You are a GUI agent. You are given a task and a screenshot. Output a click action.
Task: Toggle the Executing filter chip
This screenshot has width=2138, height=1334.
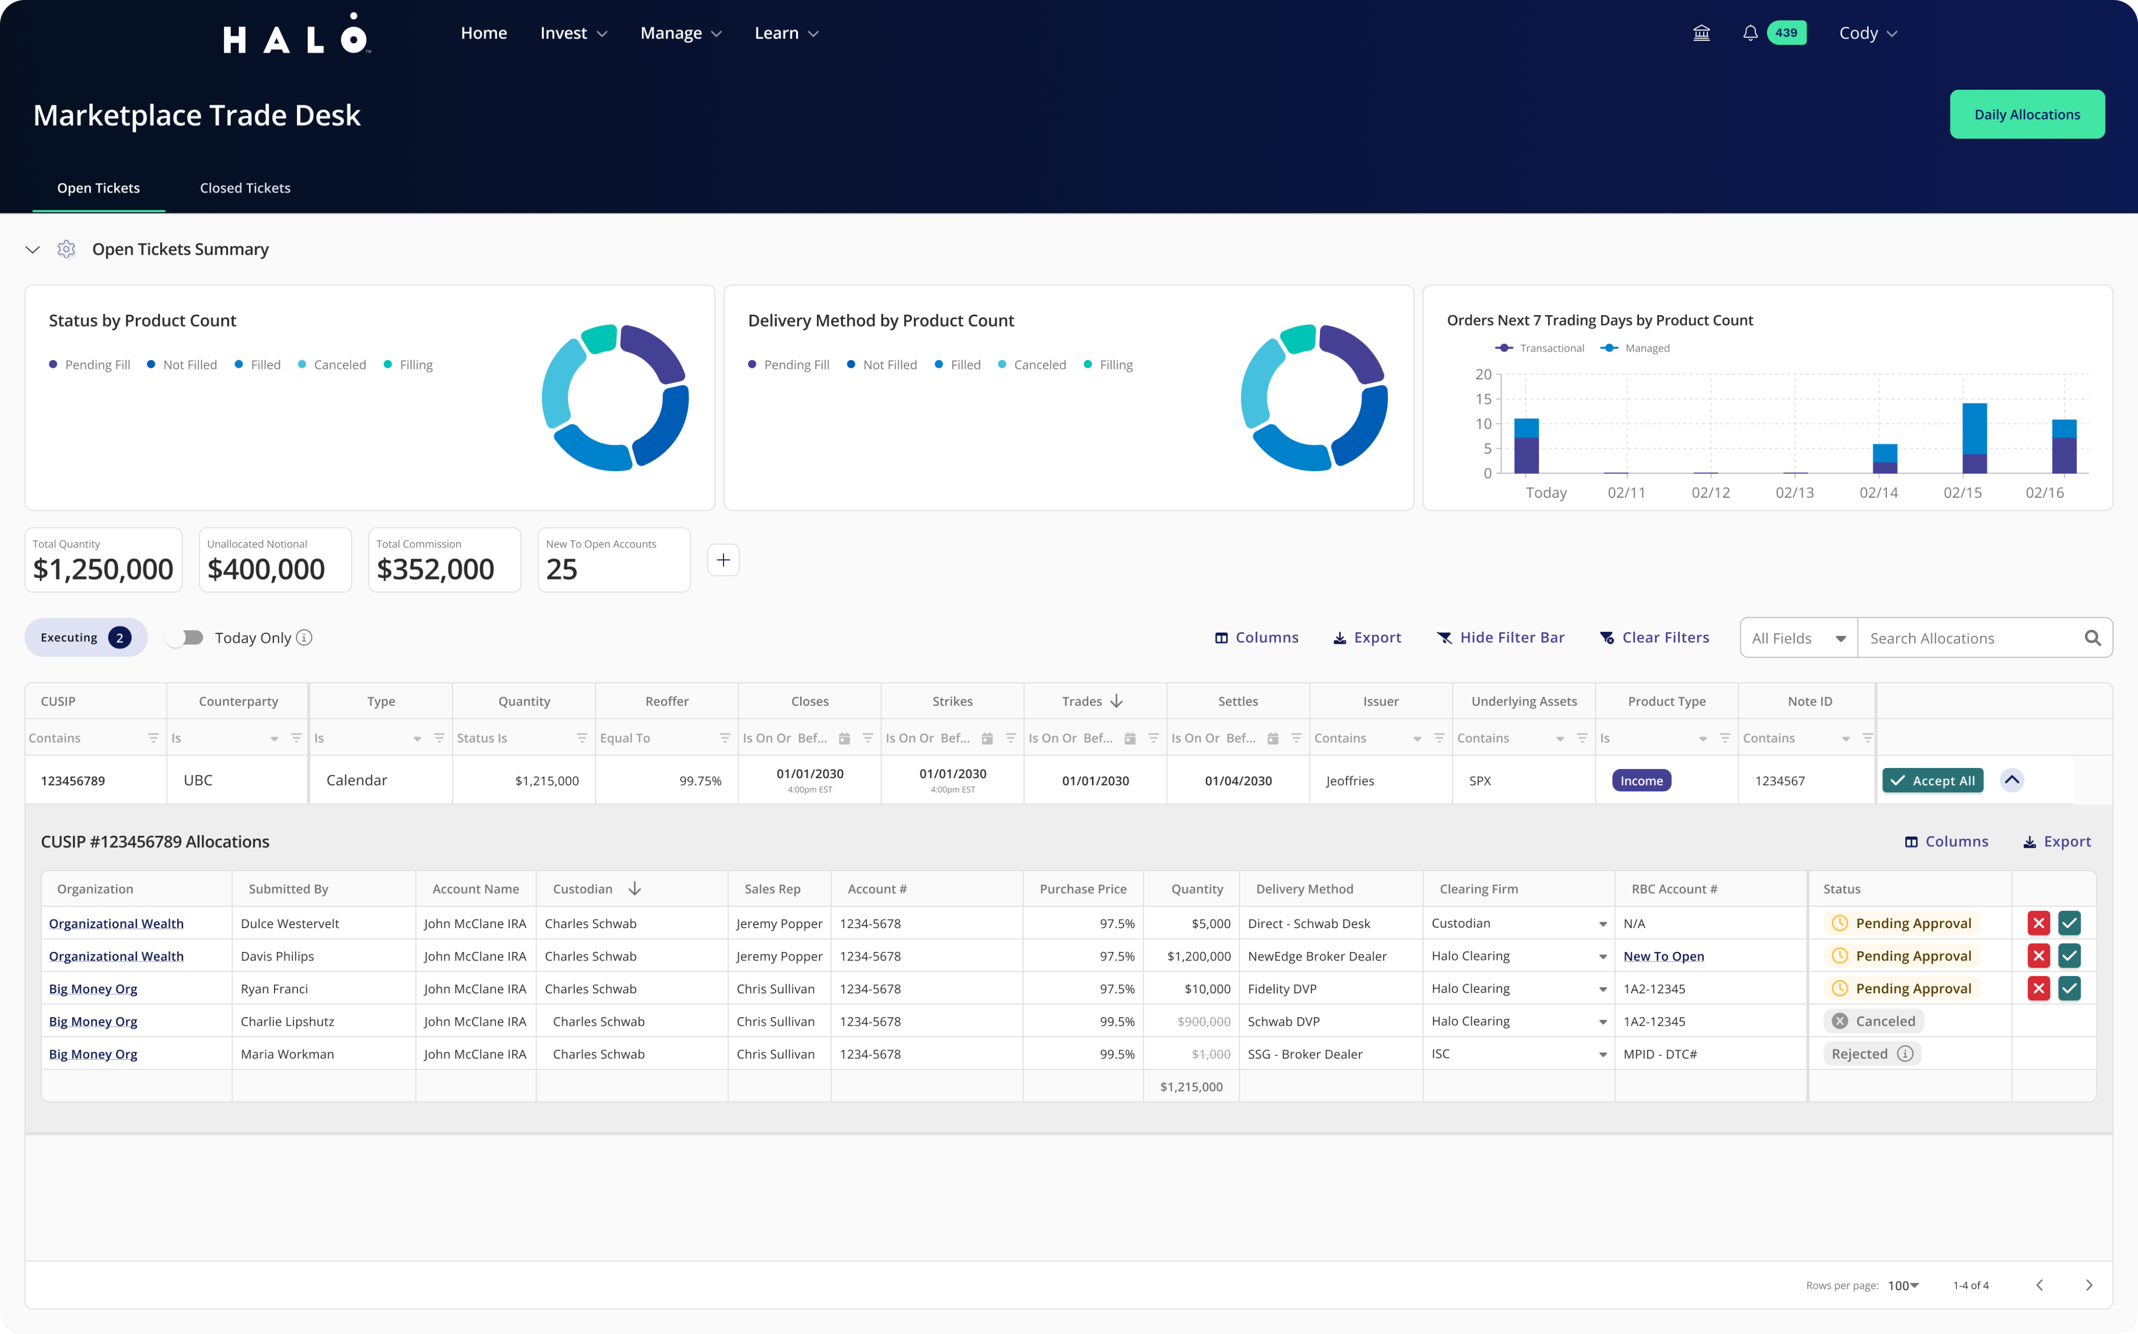[86, 638]
